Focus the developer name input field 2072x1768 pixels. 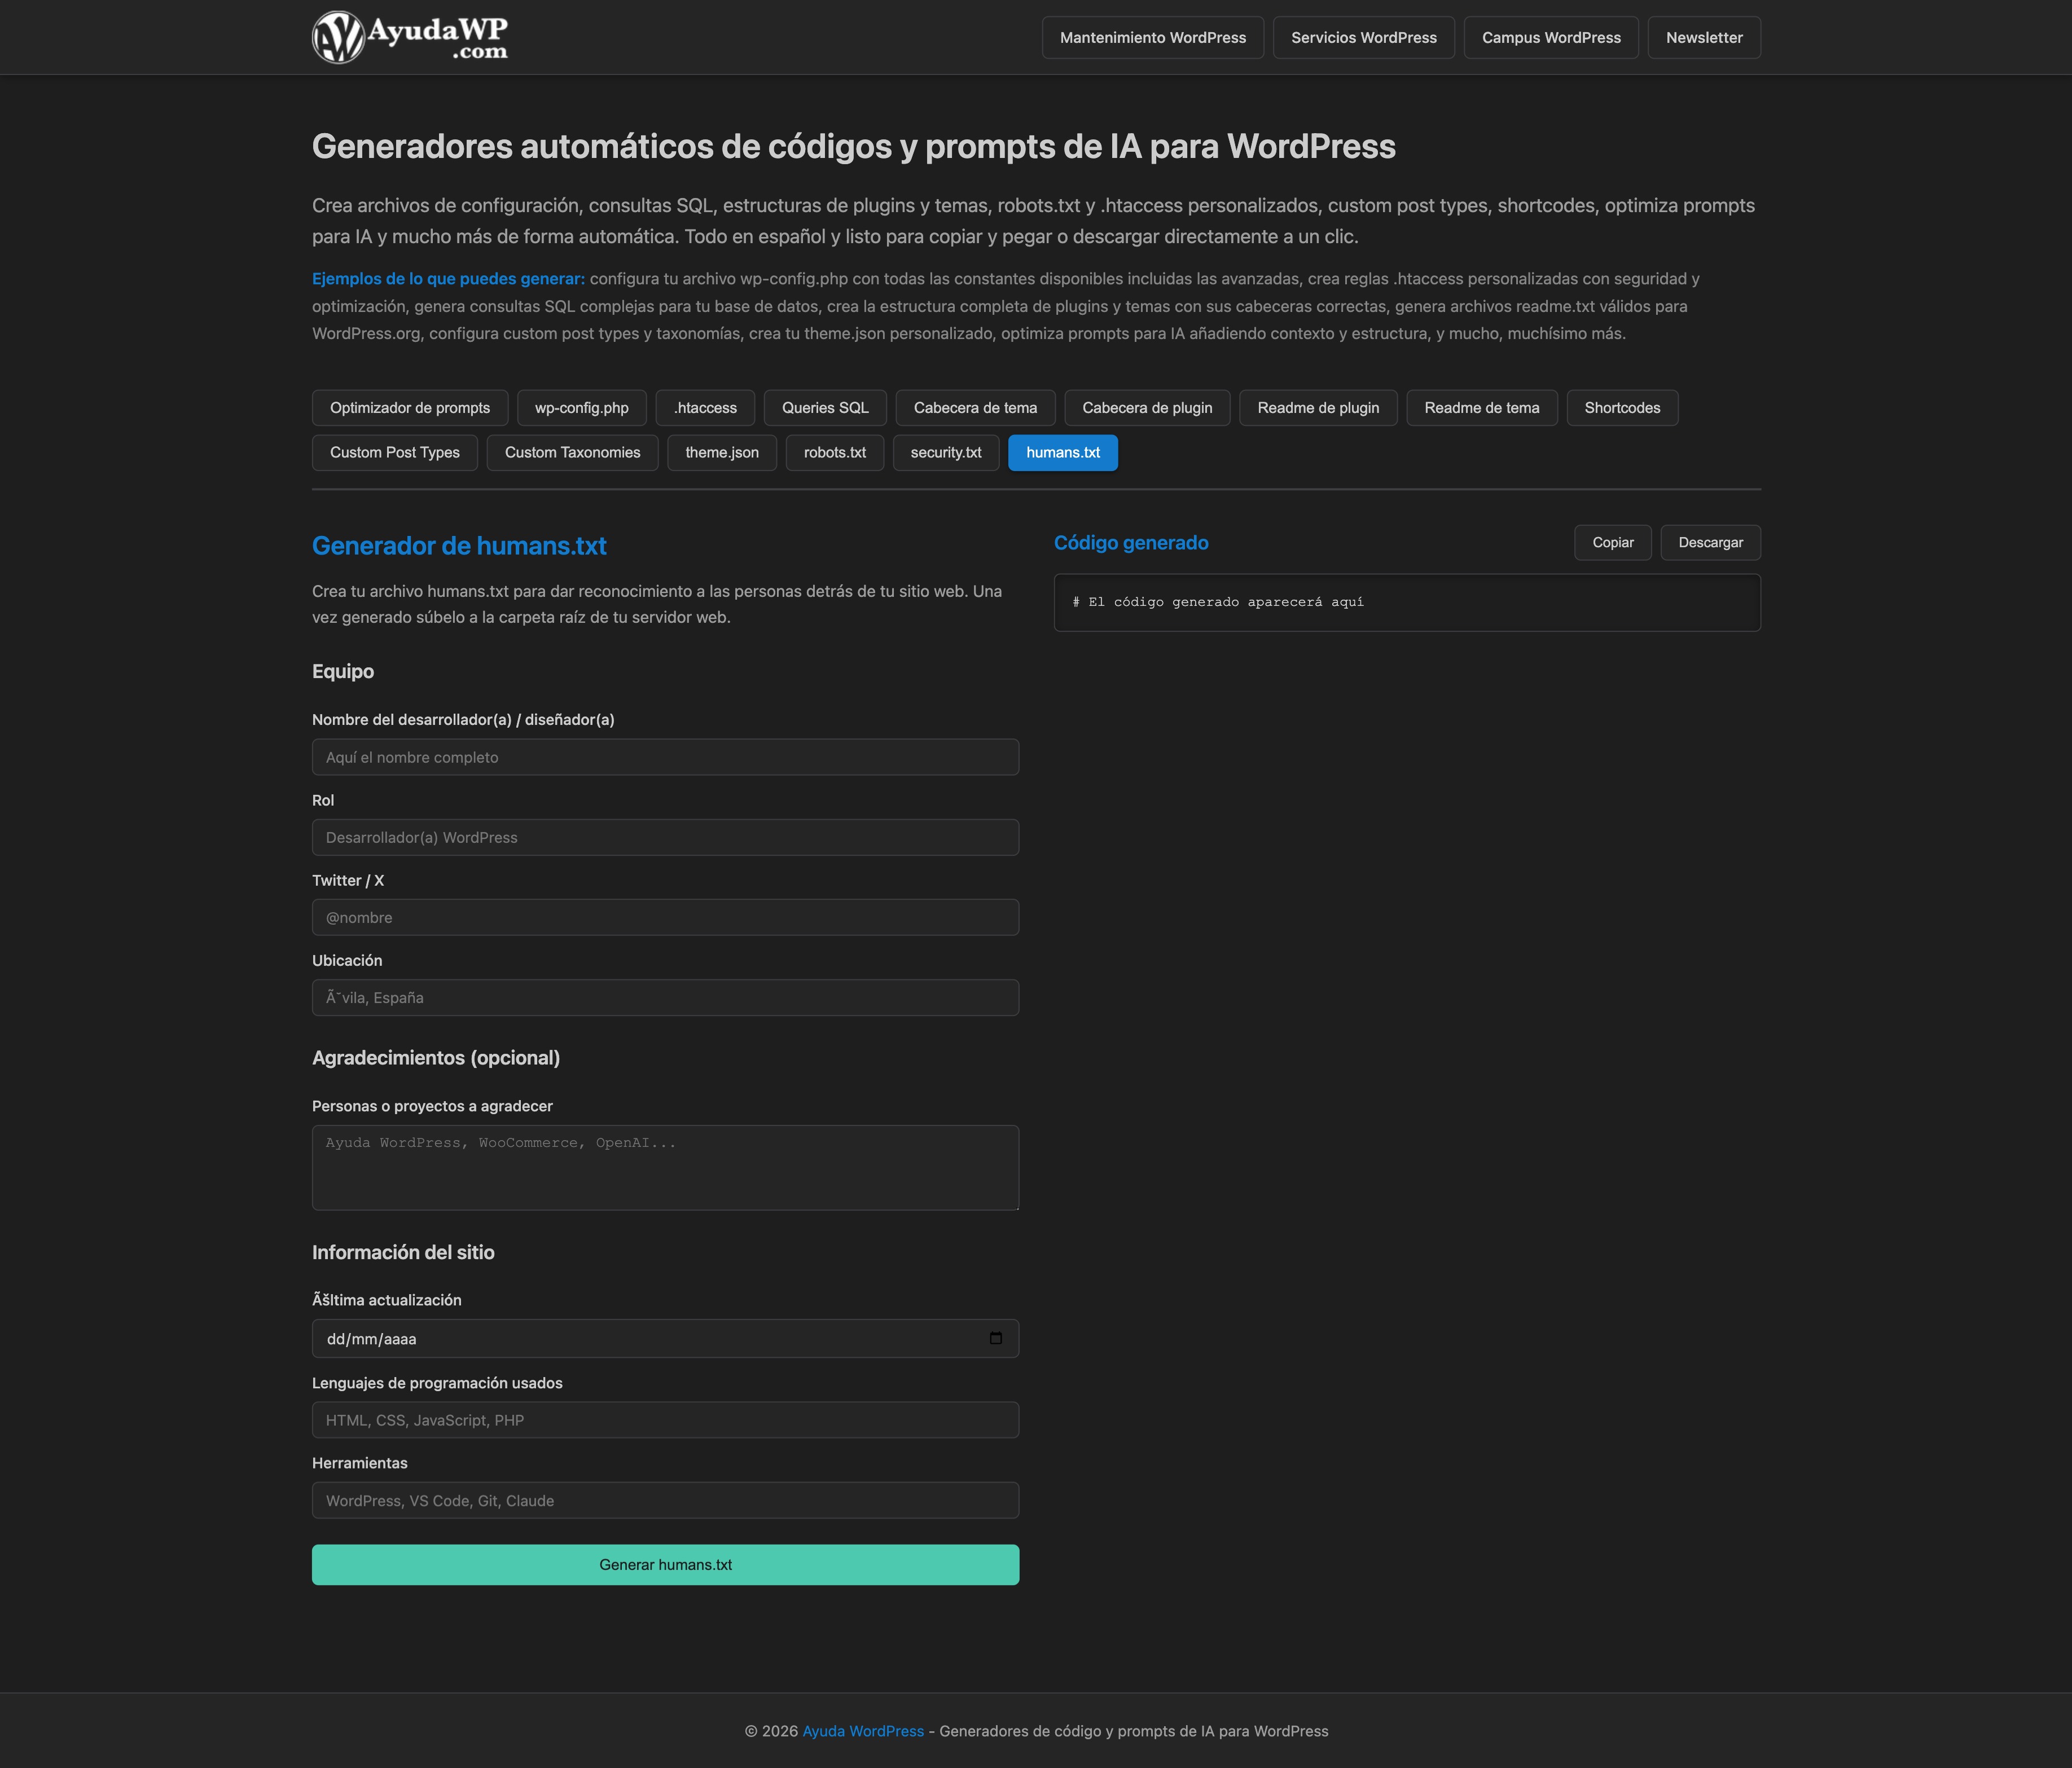[x=665, y=757]
